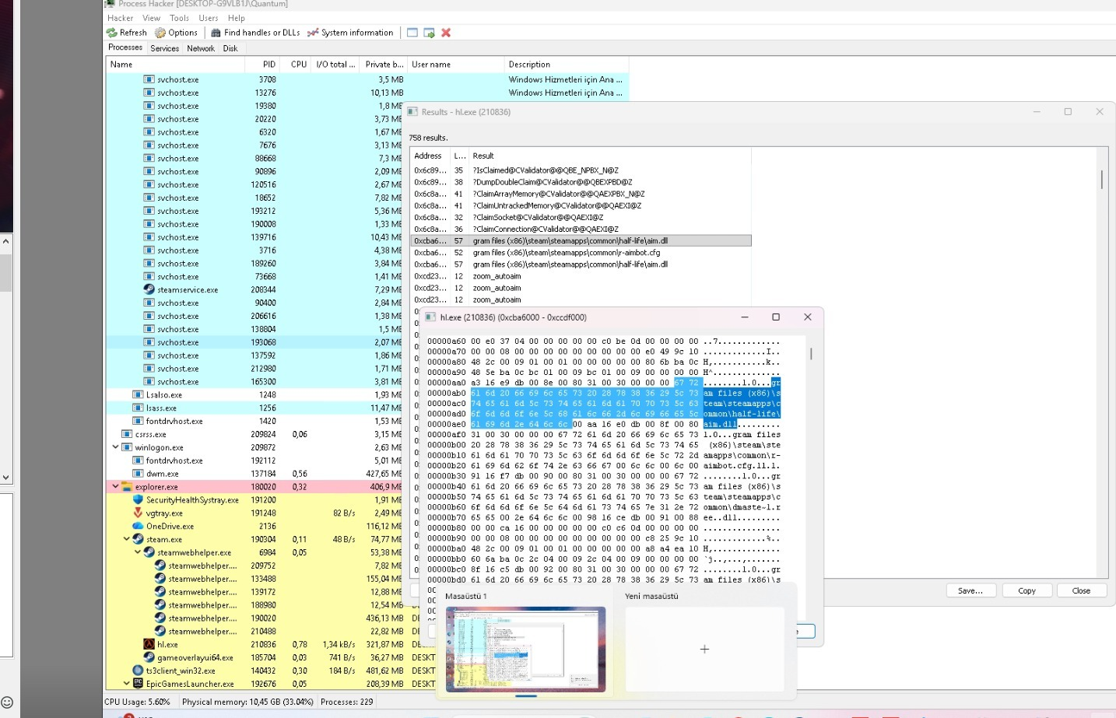This screenshot has width=1116, height=718.
Task: Click the hl.exe process icon
Action: coord(149,644)
